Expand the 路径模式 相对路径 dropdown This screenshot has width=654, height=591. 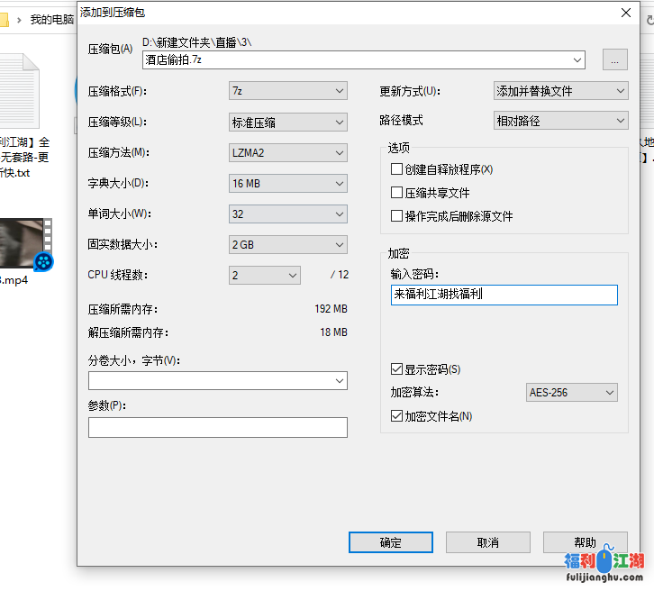pyautogui.click(x=560, y=120)
